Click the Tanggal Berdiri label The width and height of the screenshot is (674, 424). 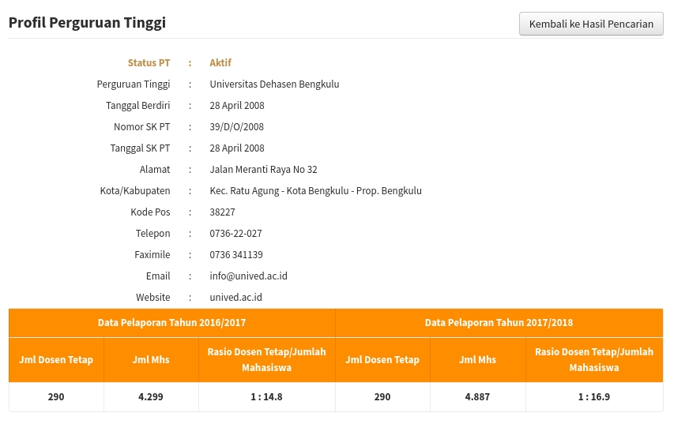coord(138,106)
